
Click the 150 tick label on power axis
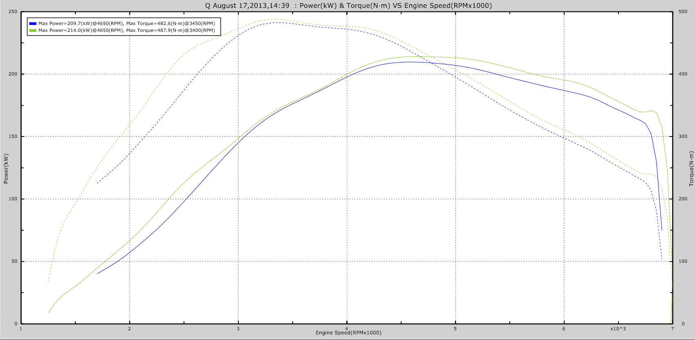point(13,136)
